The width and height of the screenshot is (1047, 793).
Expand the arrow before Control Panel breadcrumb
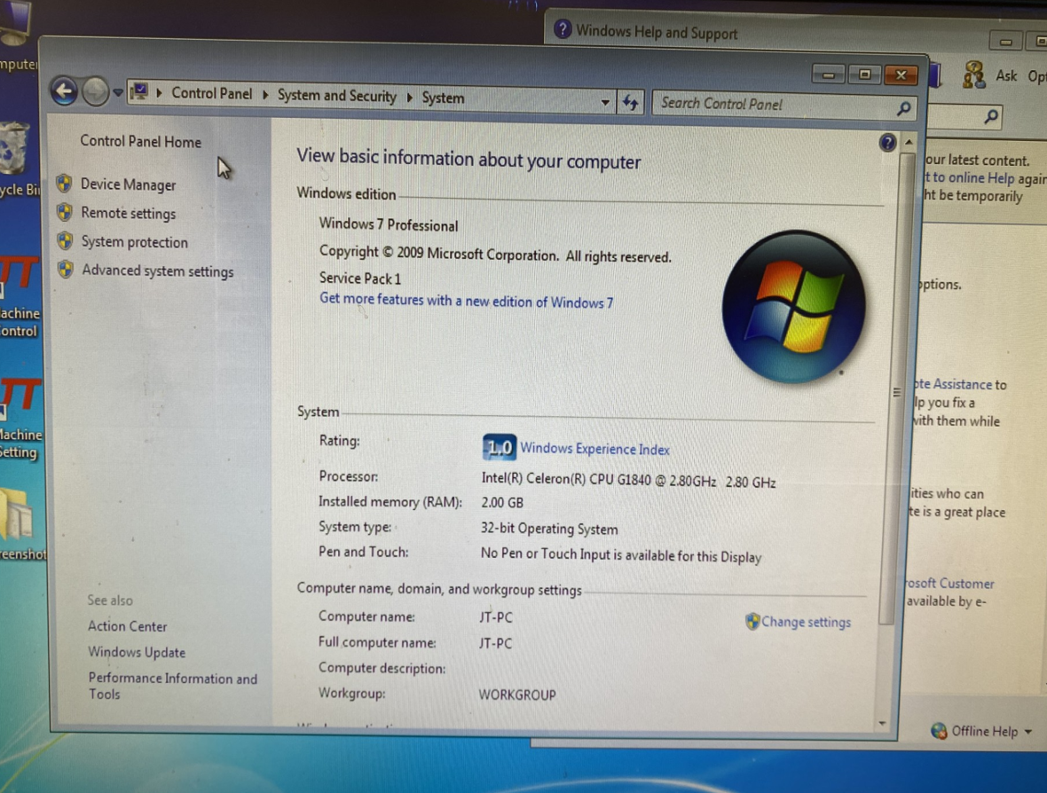[x=159, y=93]
